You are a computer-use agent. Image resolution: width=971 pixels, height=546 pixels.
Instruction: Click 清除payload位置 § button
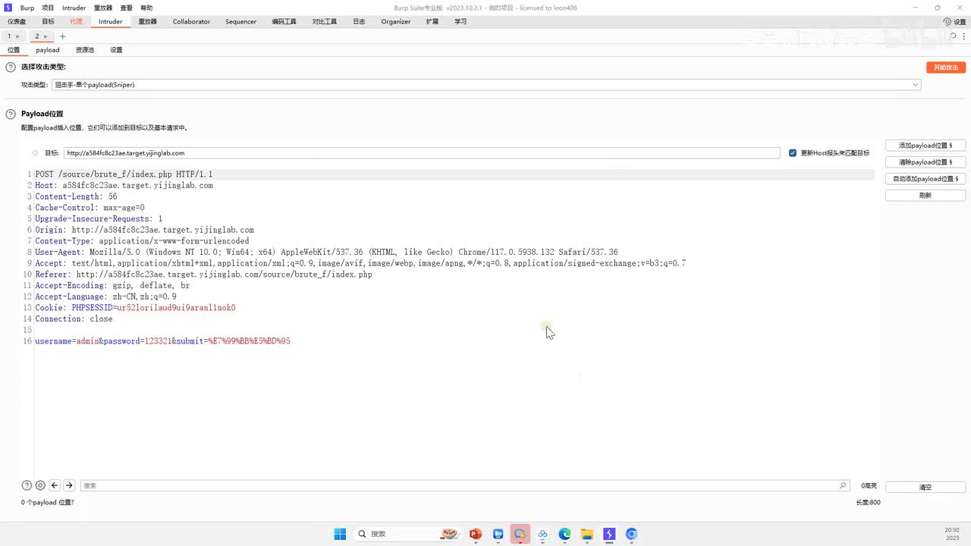[925, 162]
